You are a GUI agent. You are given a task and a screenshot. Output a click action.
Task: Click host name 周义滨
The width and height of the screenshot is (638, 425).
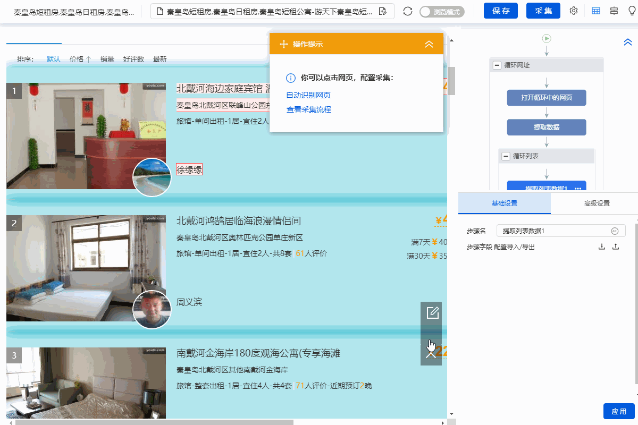(189, 302)
